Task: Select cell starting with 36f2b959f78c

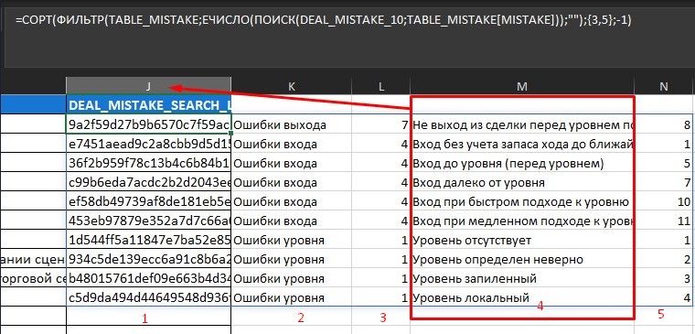Action: click(148, 163)
